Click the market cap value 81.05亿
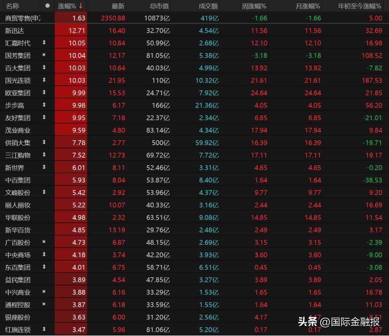The height and width of the screenshot is (336, 389). tap(158, 56)
